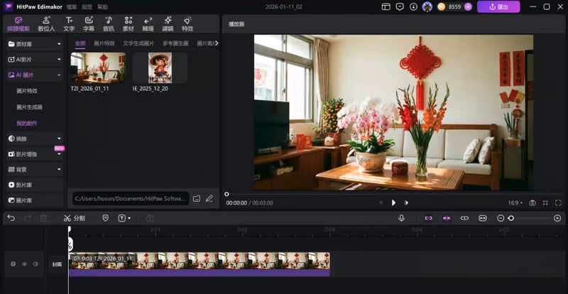568x294 pixels.
Task: Toggle the preview grid overlay
Action: pyautogui.click(x=545, y=203)
